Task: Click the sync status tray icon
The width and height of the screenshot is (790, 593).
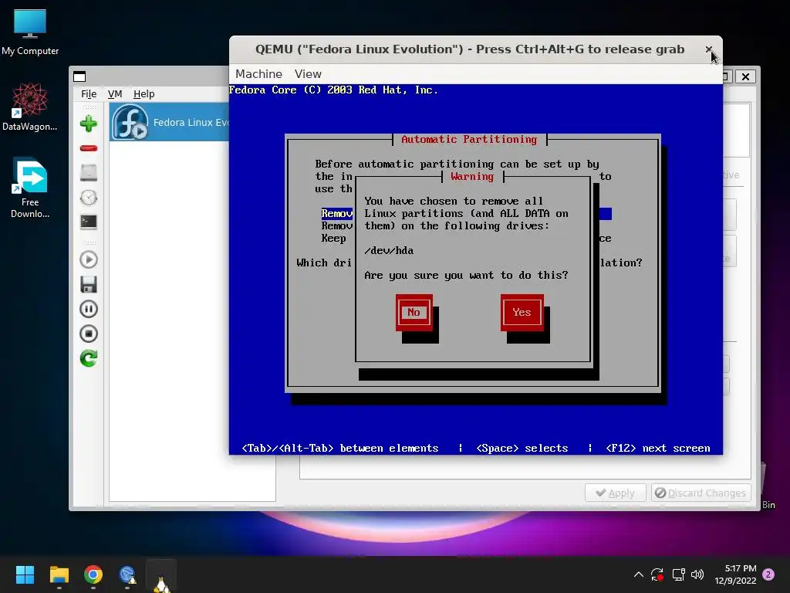Action: click(657, 574)
